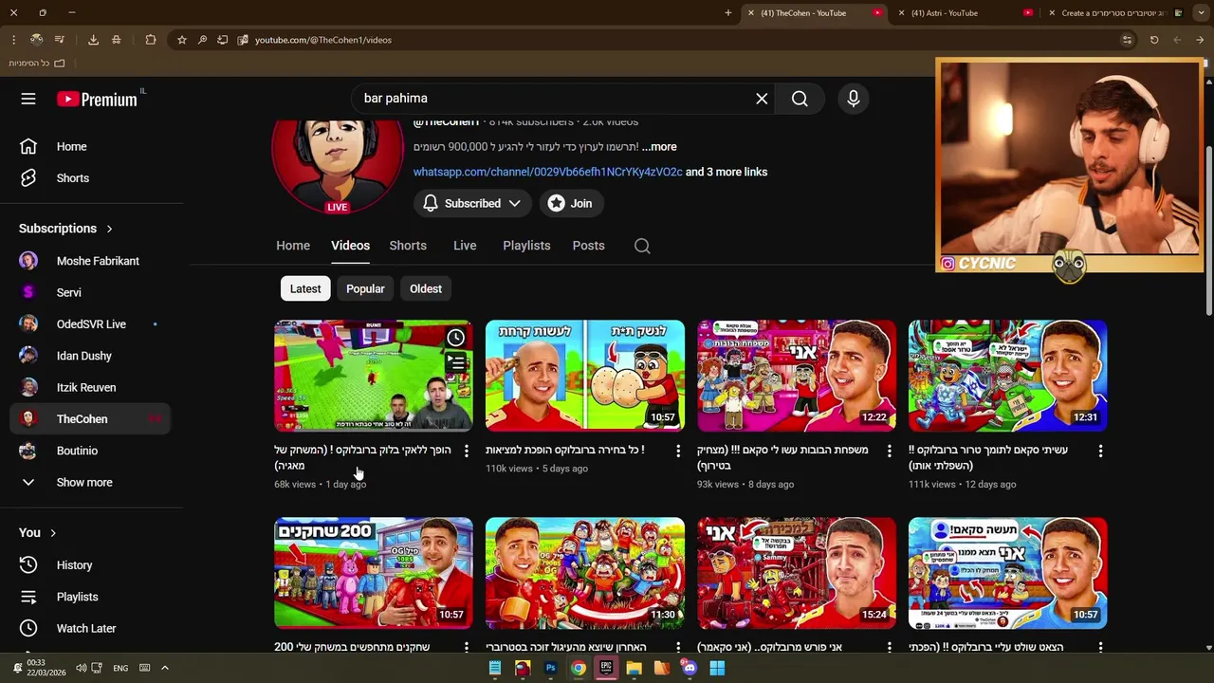Switch to the channel Shorts tab

coord(408,246)
